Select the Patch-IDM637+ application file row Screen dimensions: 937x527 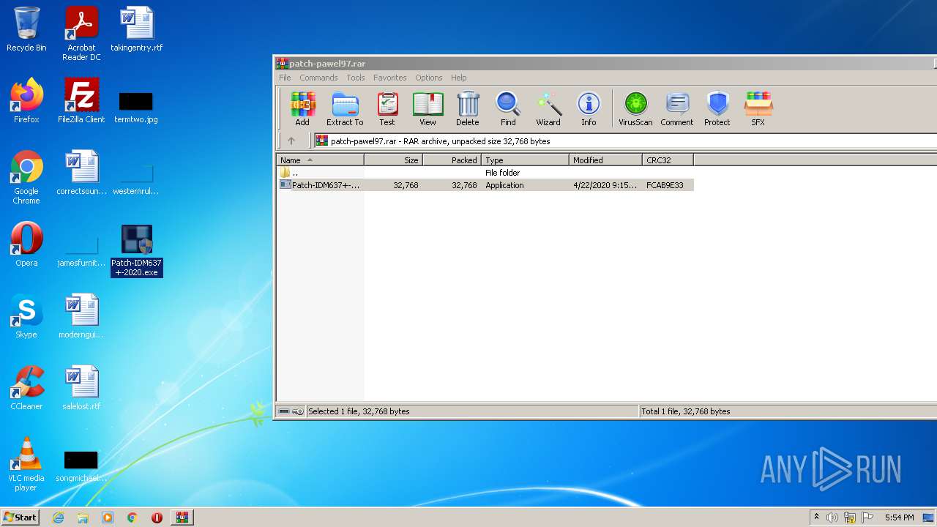(x=485, y=185)
